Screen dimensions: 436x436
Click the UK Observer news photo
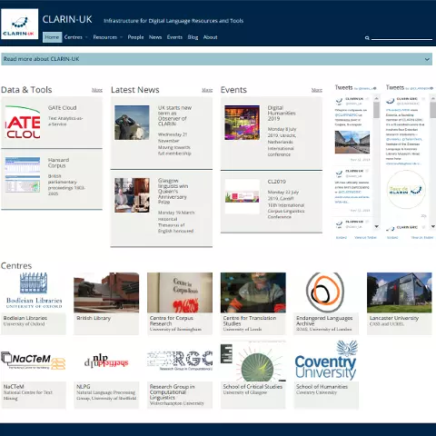pos(132,123)
